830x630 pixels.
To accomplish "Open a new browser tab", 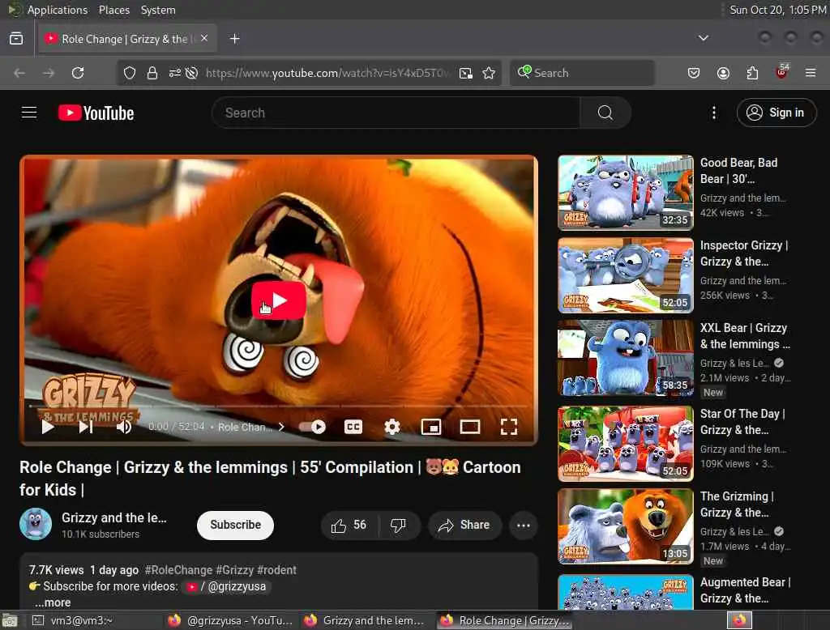I will [234, 39].
